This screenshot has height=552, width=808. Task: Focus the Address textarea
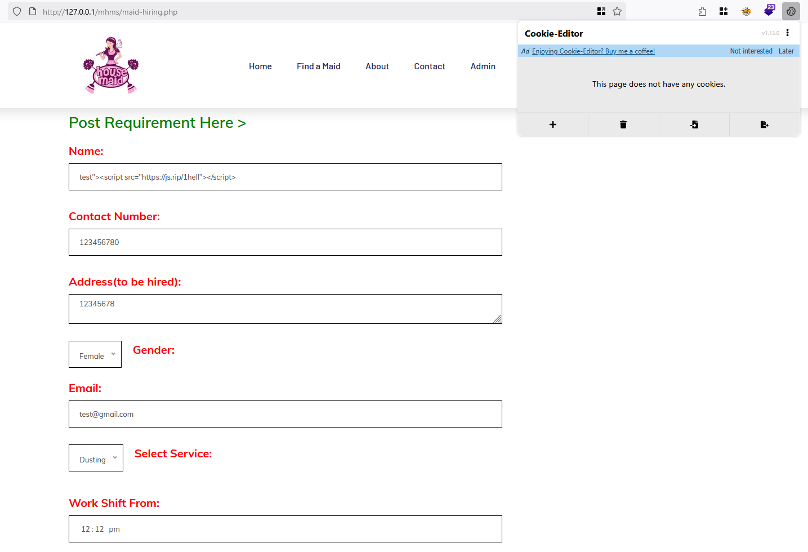tap(285, 309)
